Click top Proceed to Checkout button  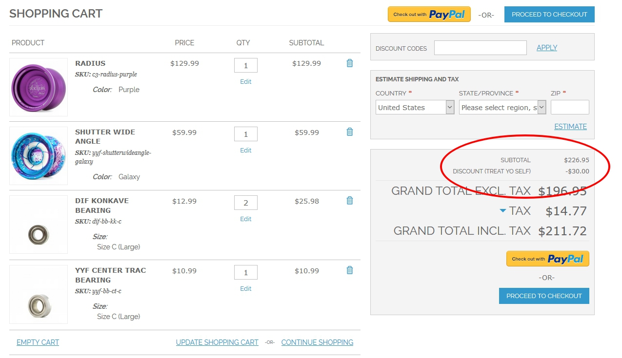(549, 14)
